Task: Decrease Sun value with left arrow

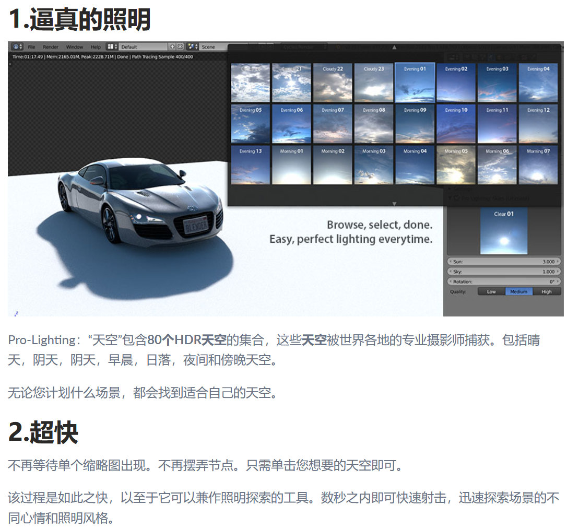Action: pos(450,262)
